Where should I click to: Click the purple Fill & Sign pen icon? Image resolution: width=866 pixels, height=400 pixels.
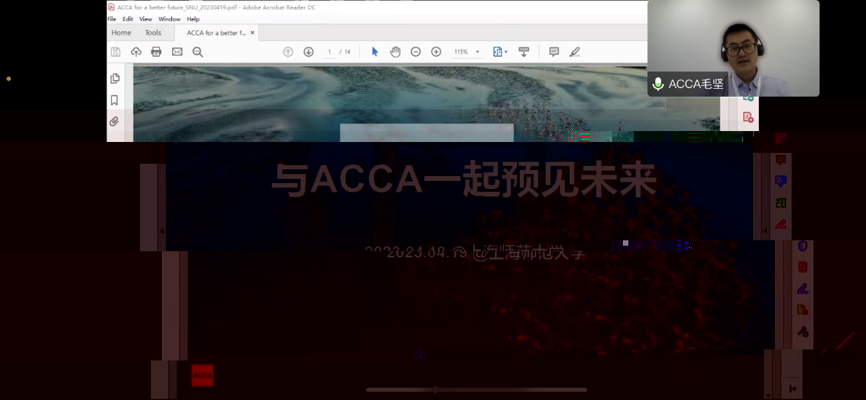[802, 289]
